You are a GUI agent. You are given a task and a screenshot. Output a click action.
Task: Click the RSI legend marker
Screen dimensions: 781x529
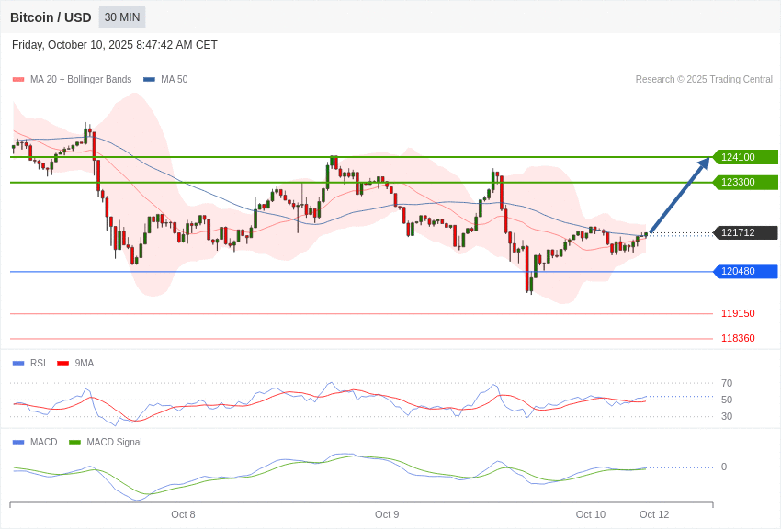(18, 364)
